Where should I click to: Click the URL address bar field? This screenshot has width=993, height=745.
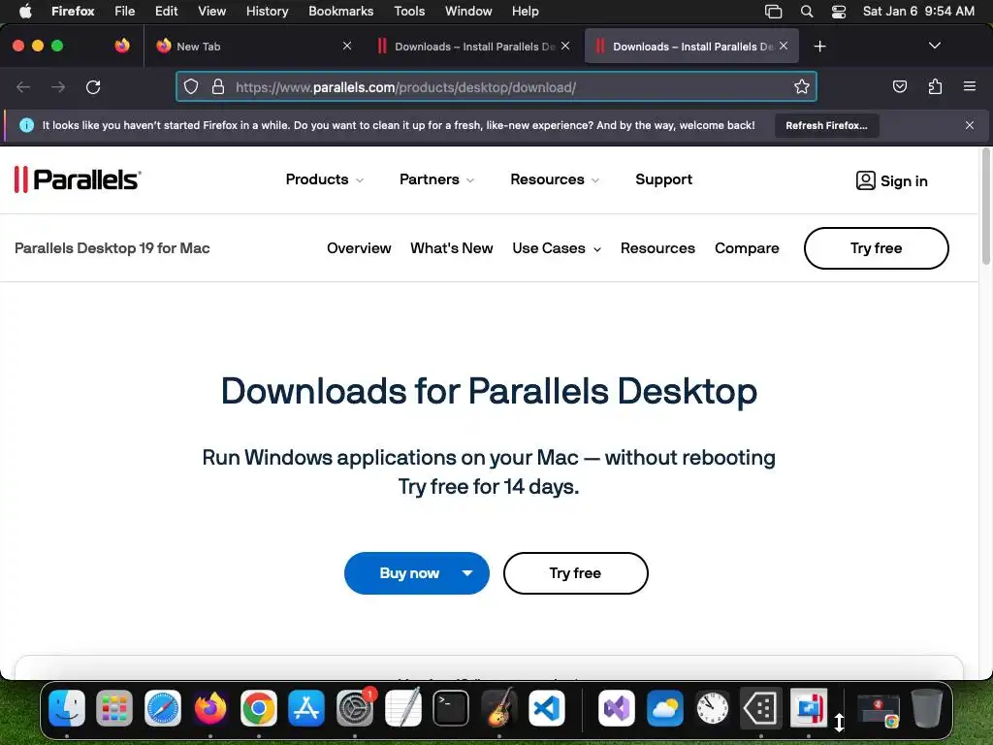[496, 86]
